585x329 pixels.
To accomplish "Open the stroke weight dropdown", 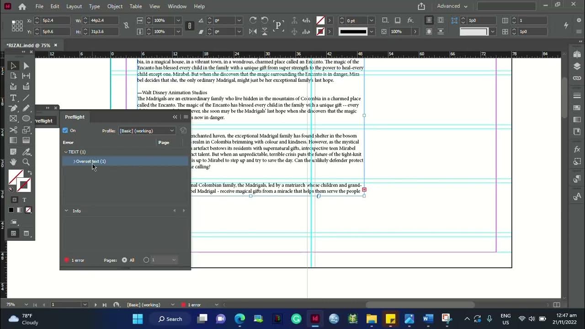I will tap(371, 21).
